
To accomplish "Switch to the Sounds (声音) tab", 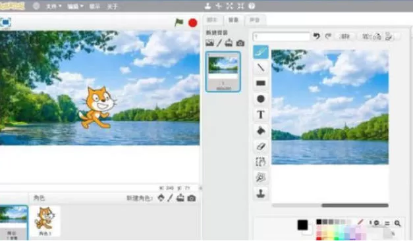I will coord(254,20).
